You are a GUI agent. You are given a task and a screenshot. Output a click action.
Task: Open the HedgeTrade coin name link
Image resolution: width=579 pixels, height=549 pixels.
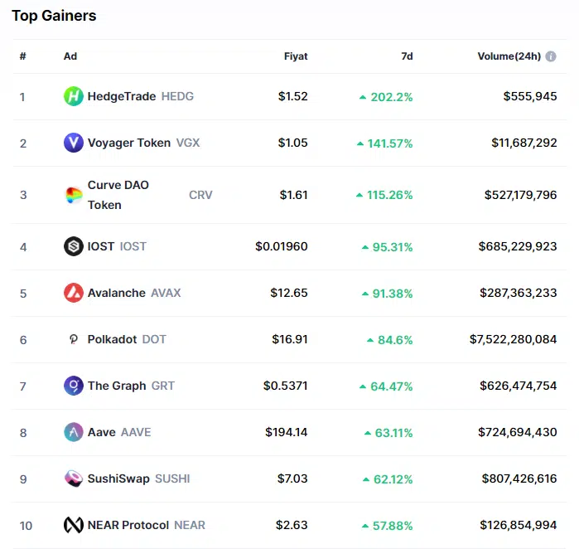122,96
